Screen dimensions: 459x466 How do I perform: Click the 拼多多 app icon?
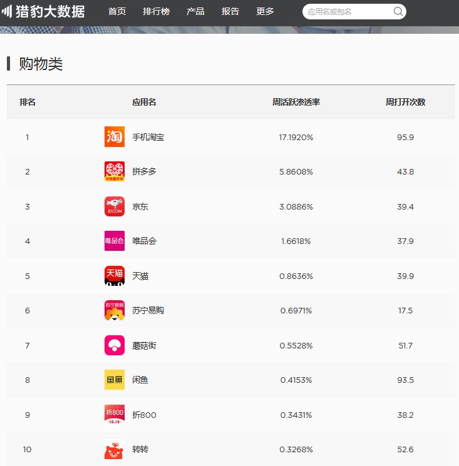tap(115, 171)
